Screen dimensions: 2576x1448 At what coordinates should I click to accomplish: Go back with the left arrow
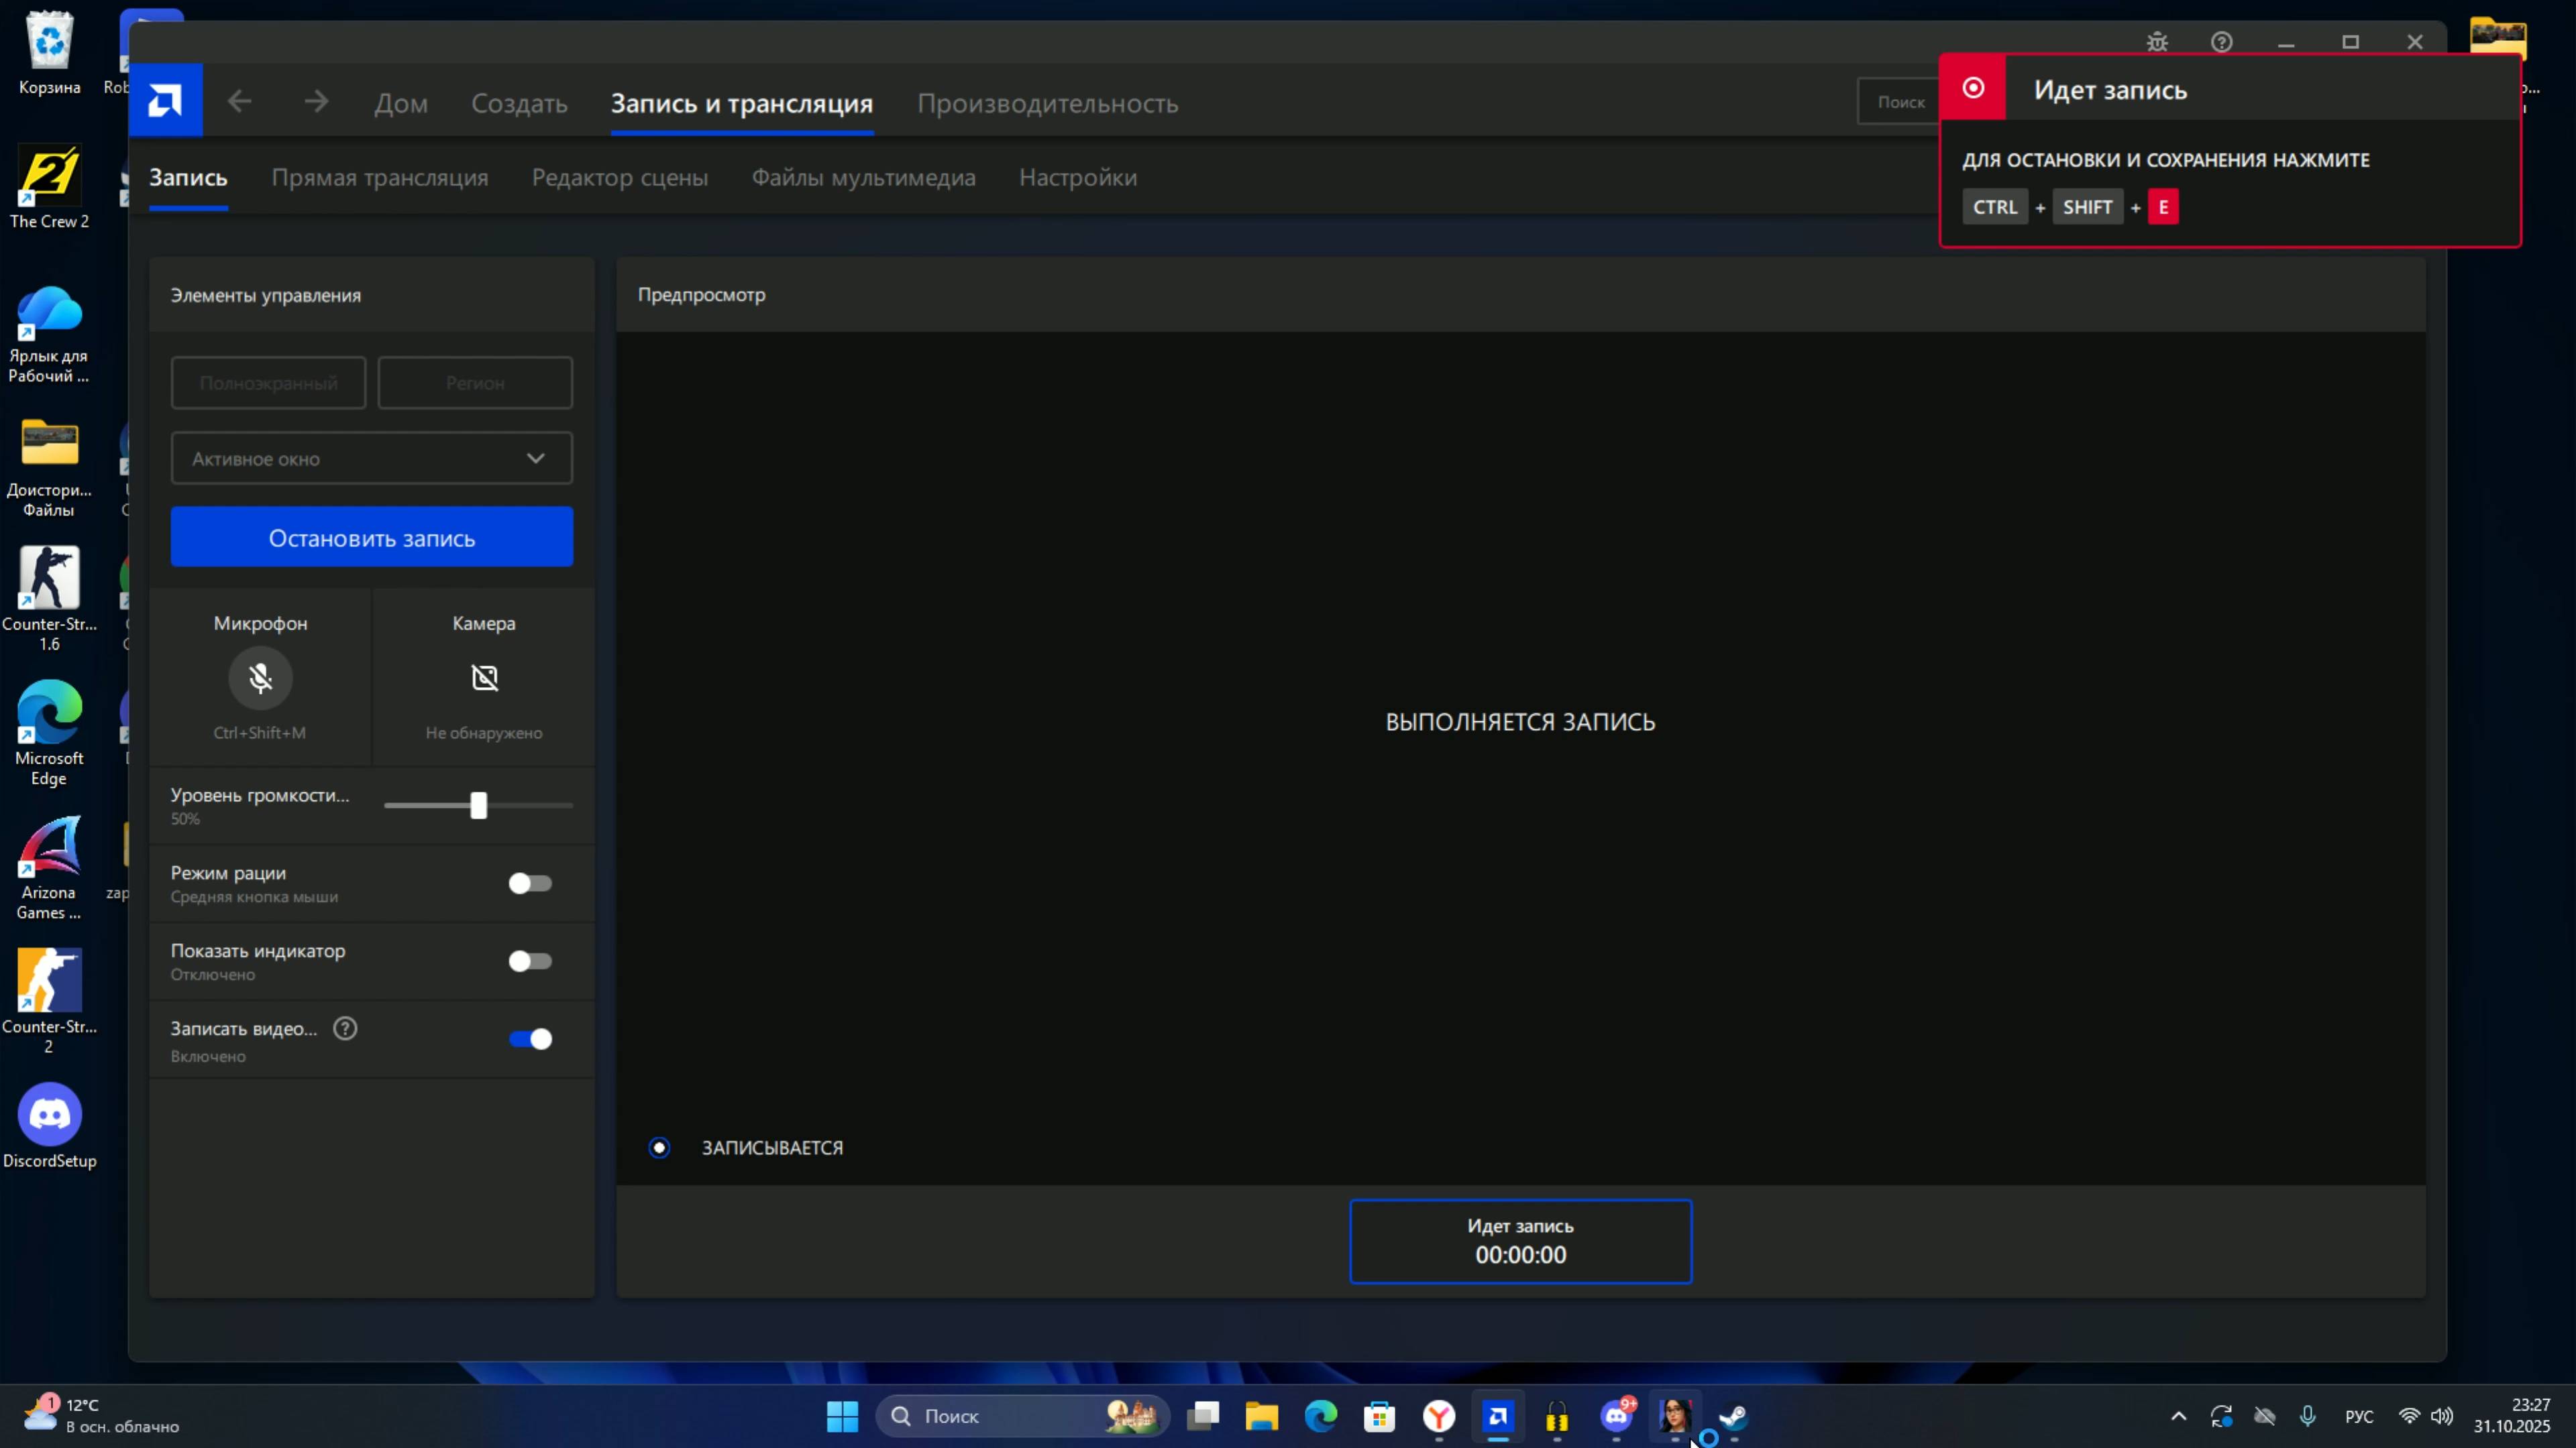tap(239, 101)
